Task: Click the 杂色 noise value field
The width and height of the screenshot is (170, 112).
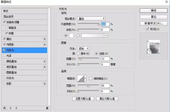Action: coord(105,30)
